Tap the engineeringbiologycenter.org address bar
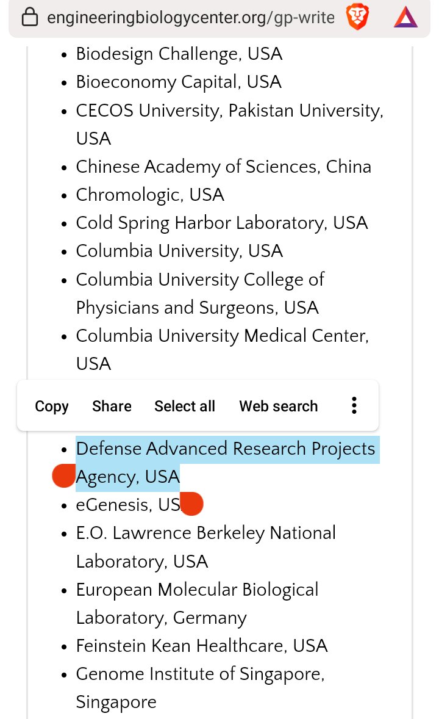The height and width of the screenshot is (719, 439). tap(190, 18)
